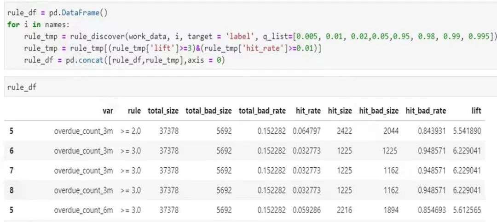The image size is (497, 222).
Task: Select the '>= 2.0' rule cell
Action: tap(130, 131)
